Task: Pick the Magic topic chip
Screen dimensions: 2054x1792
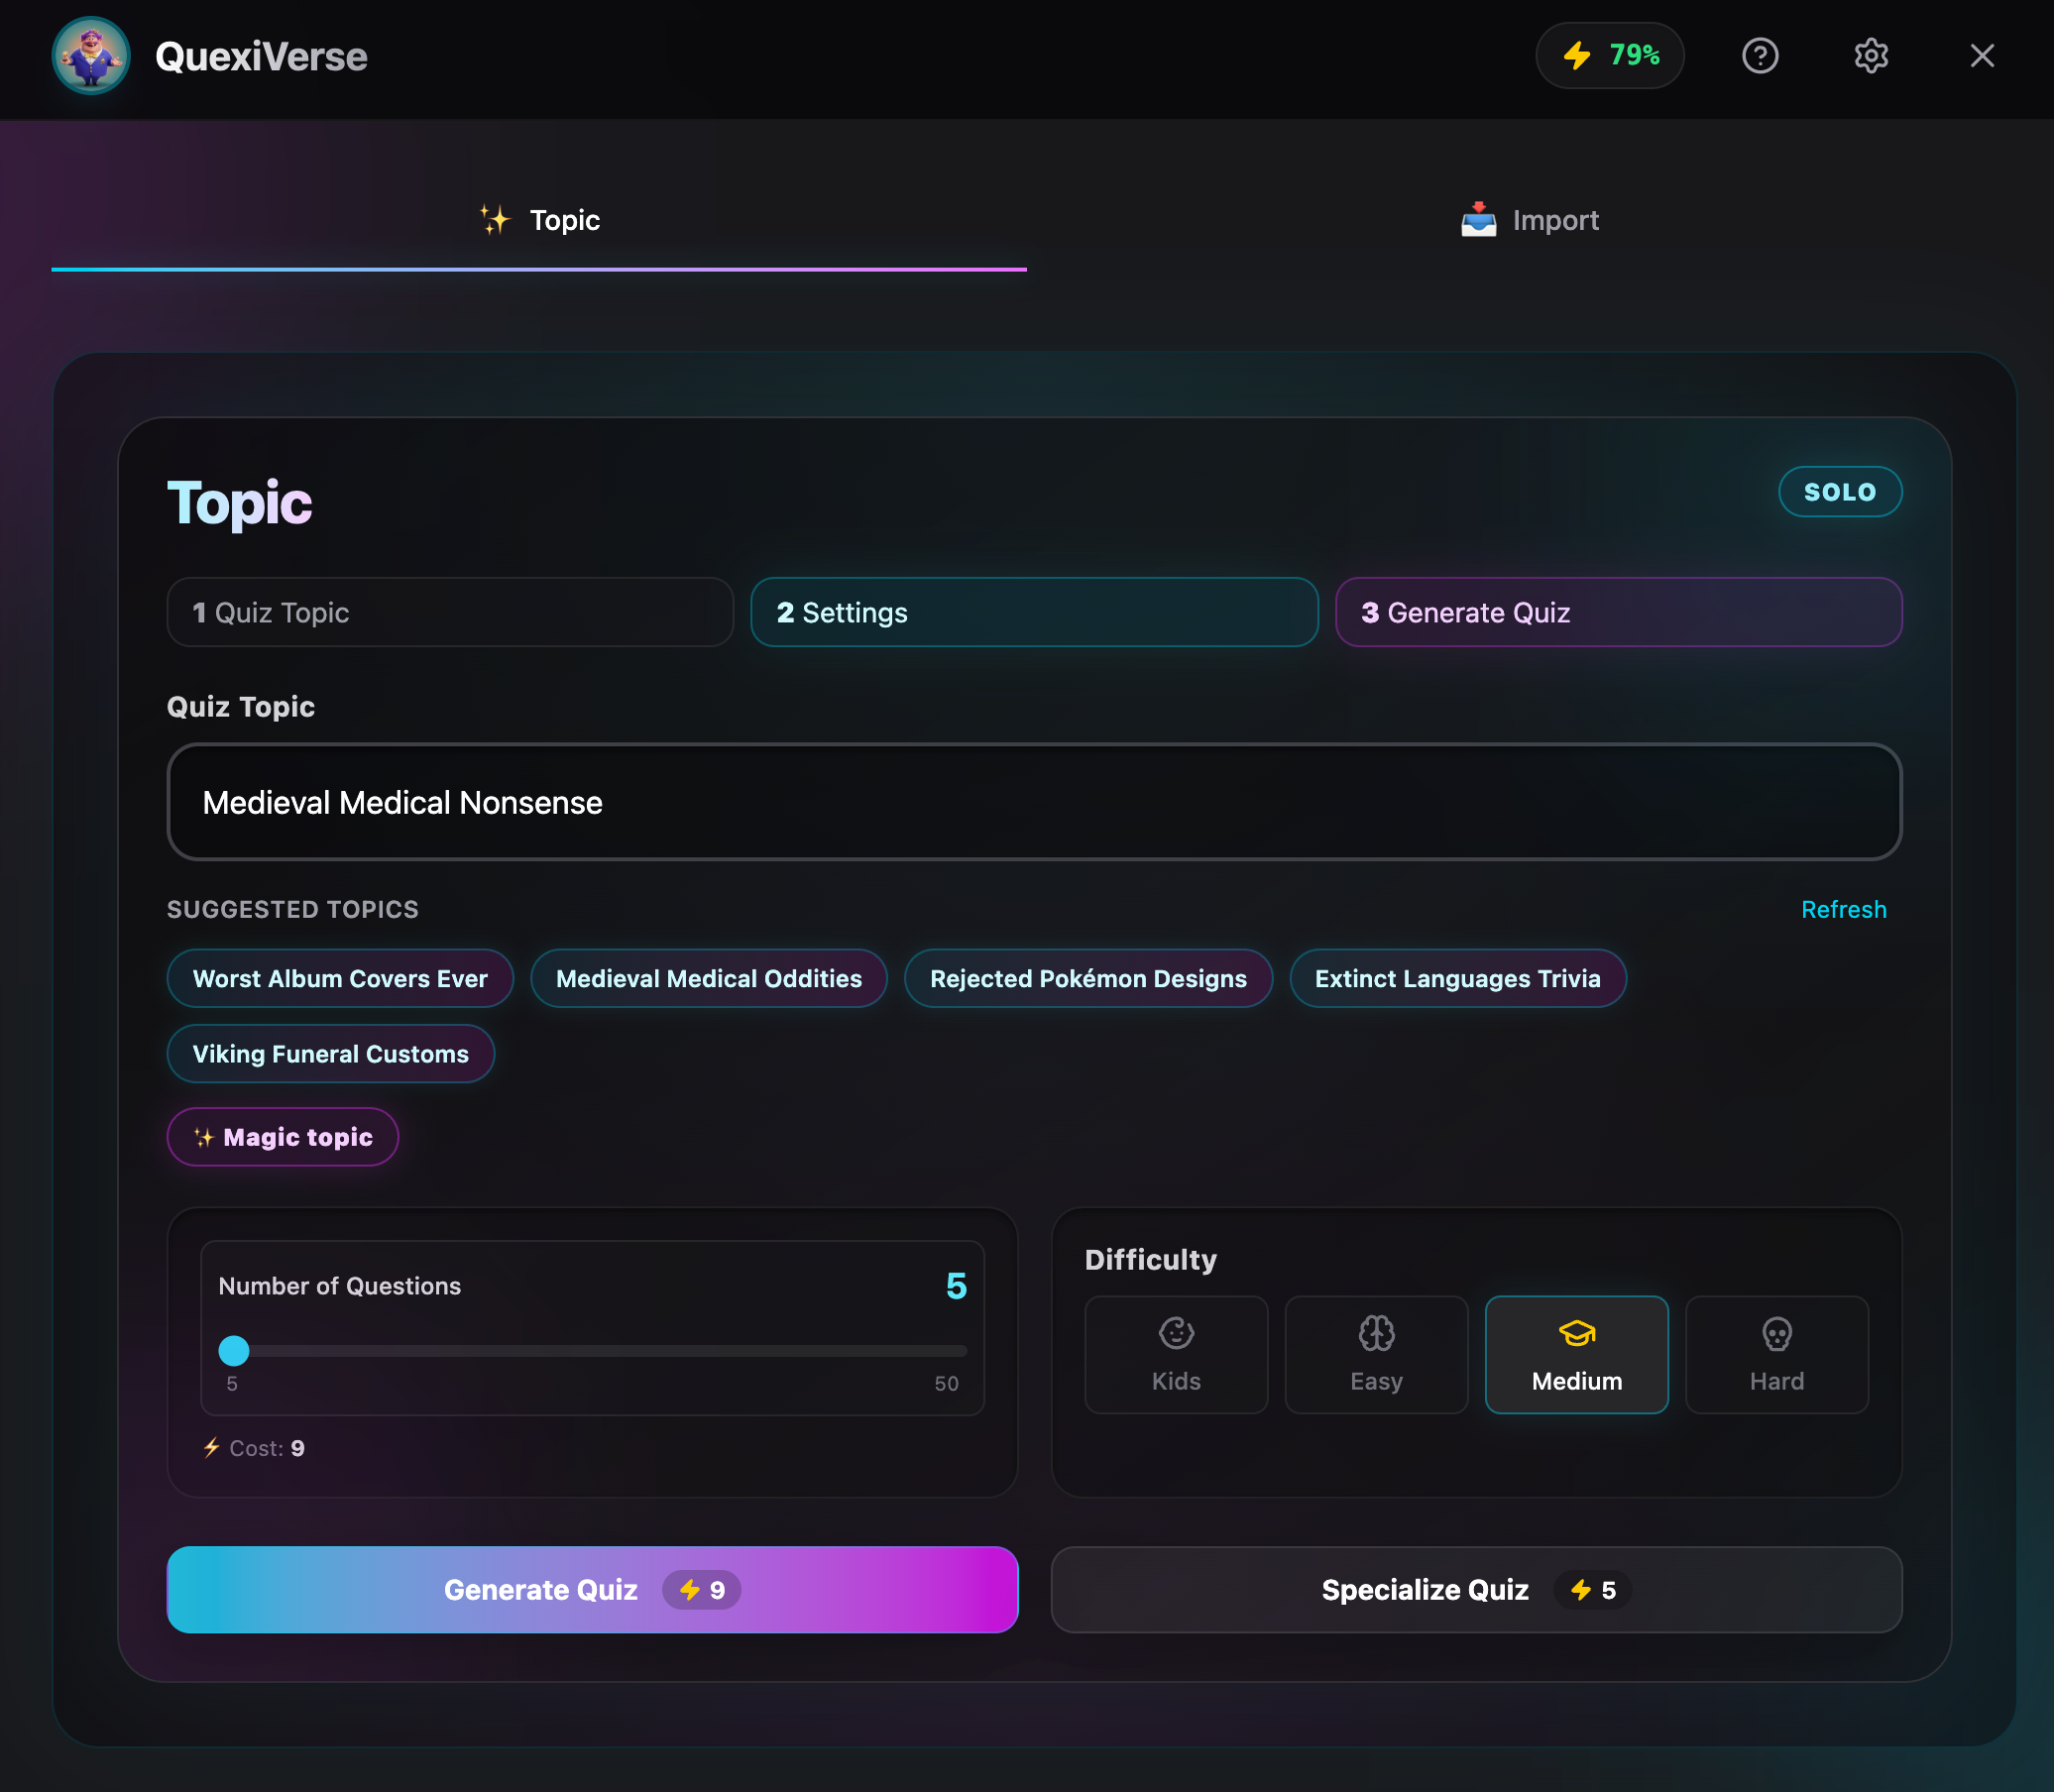Action: [x=283, y=1137]
